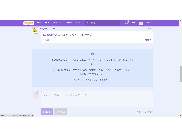
Task: Open the Scratchについて navigation item
Action: coord(73,23)
